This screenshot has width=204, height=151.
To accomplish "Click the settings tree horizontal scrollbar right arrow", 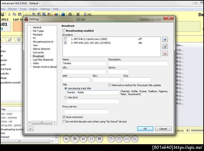I will [55, 122].
